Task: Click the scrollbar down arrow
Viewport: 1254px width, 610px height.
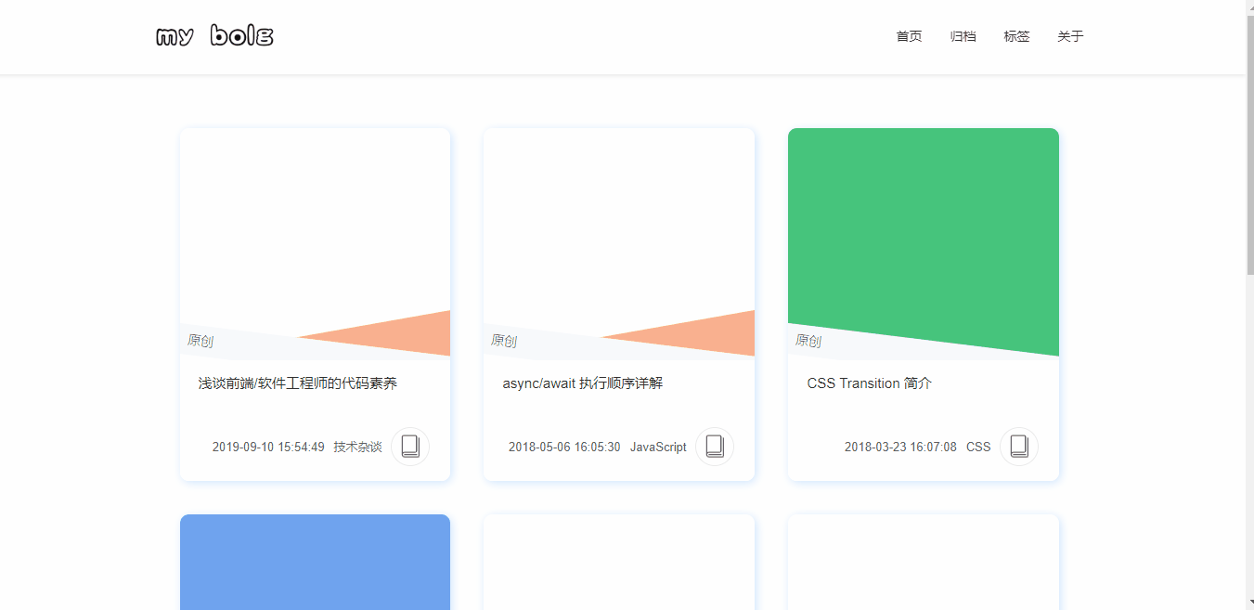Action: [1249, 603]
